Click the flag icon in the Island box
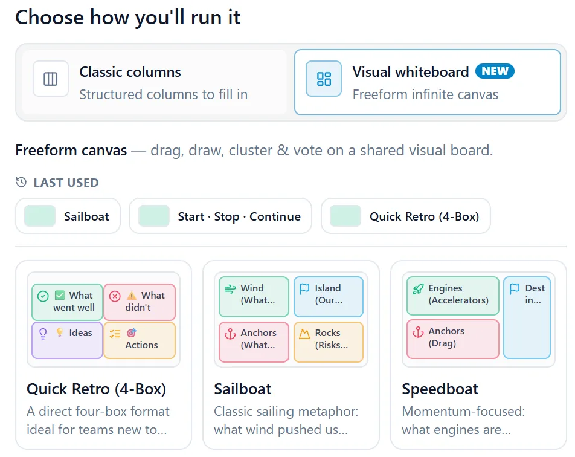 (304, 289)
